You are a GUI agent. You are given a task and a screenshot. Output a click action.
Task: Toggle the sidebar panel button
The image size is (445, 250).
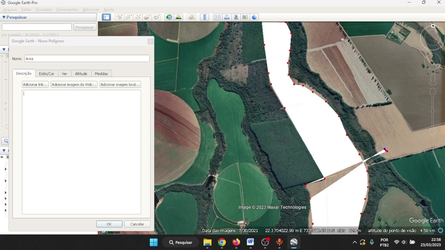(x=106, y=17)
